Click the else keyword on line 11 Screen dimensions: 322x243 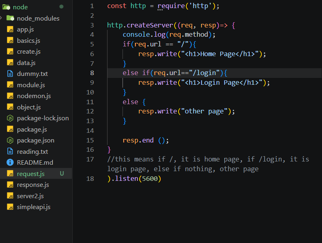130,102
